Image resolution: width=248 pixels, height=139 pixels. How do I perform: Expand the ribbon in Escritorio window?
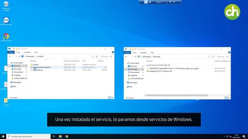click(x=110, y=52)
